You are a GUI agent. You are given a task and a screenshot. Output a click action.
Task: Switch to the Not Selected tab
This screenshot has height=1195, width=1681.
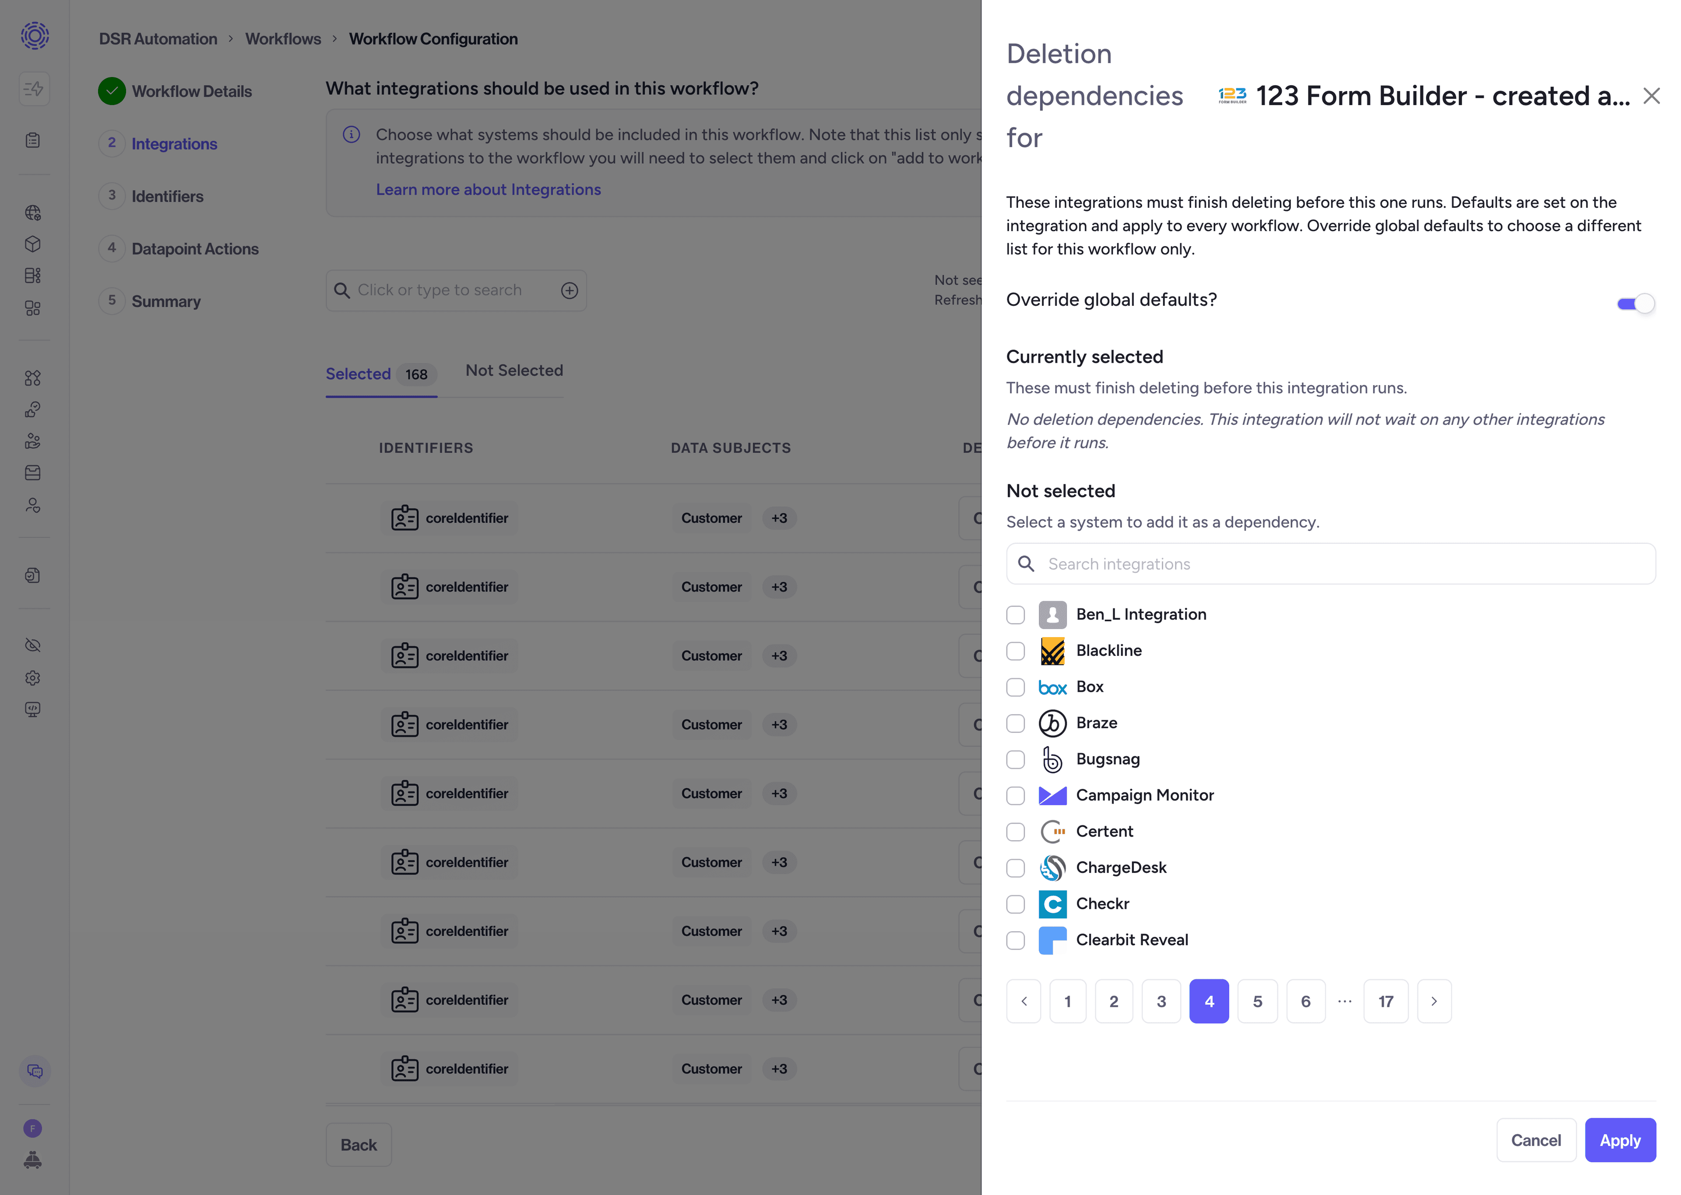514,371
